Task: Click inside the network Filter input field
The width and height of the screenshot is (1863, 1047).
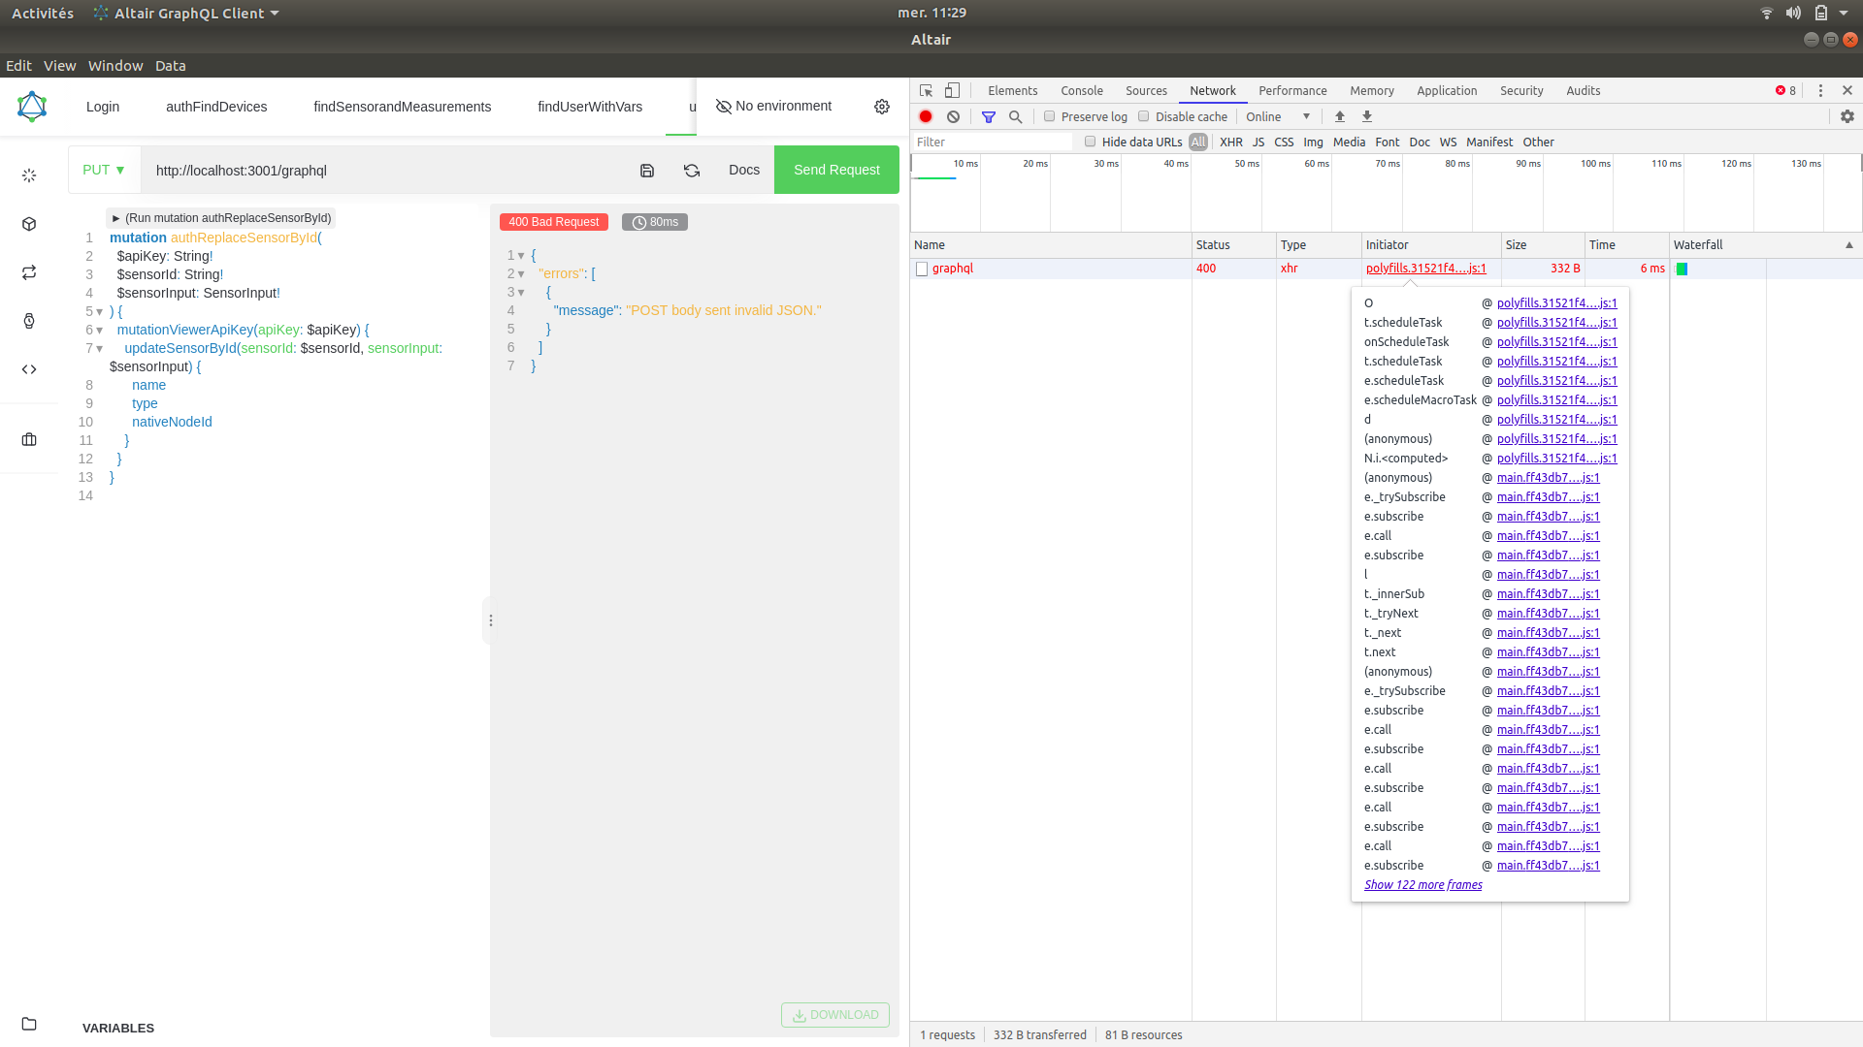Action: coord(990,142)
